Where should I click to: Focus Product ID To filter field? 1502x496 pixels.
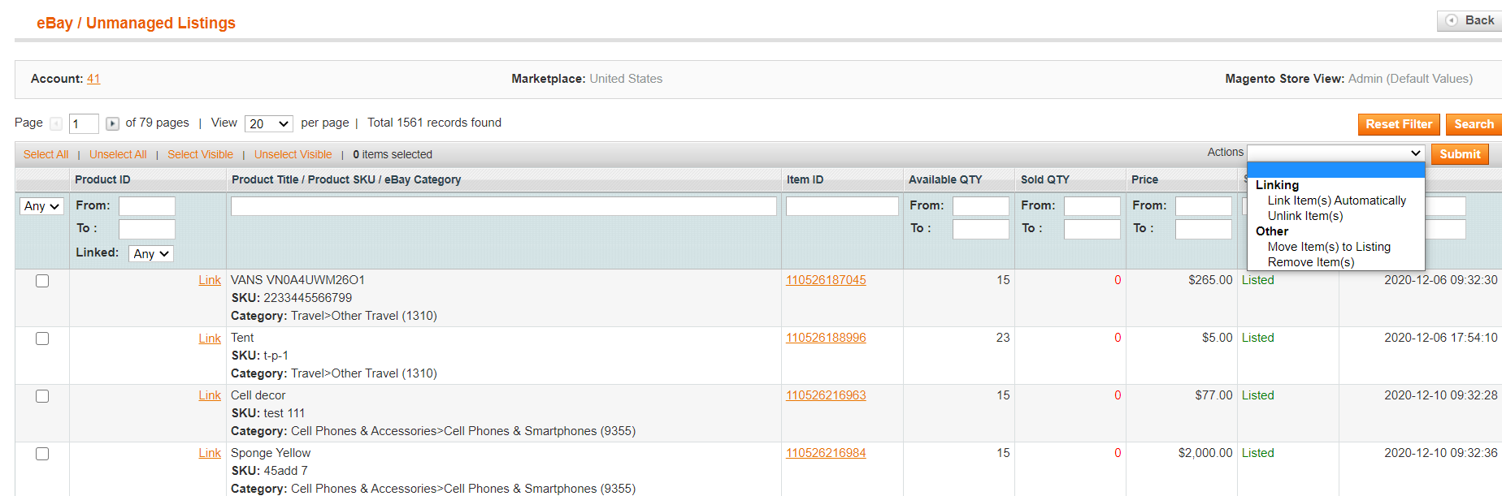[147, 229]
